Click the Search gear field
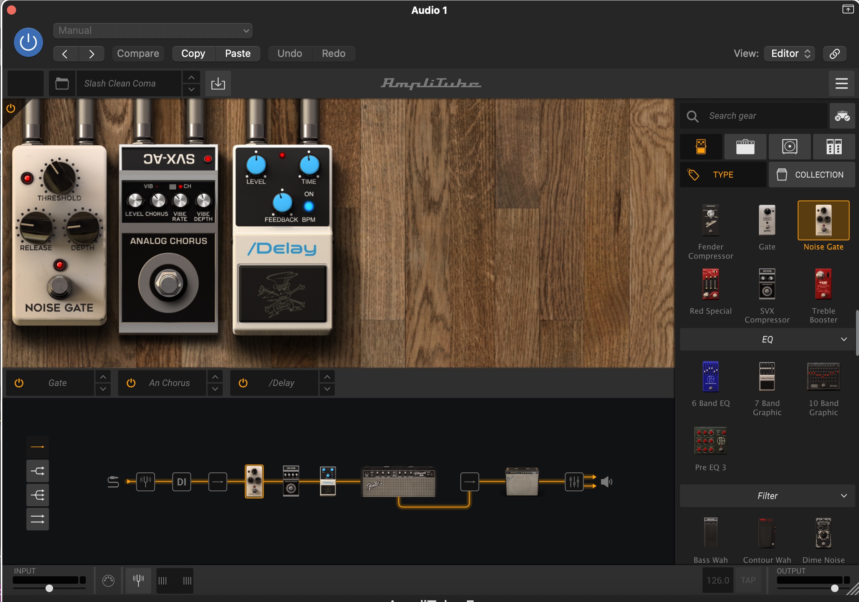 pyautogui.click(x=754, y=116)
